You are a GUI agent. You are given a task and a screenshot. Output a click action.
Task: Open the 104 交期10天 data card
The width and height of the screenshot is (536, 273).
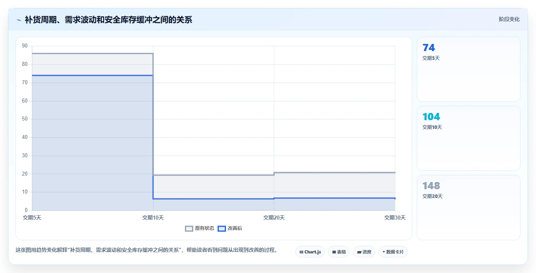coord(468,138)
